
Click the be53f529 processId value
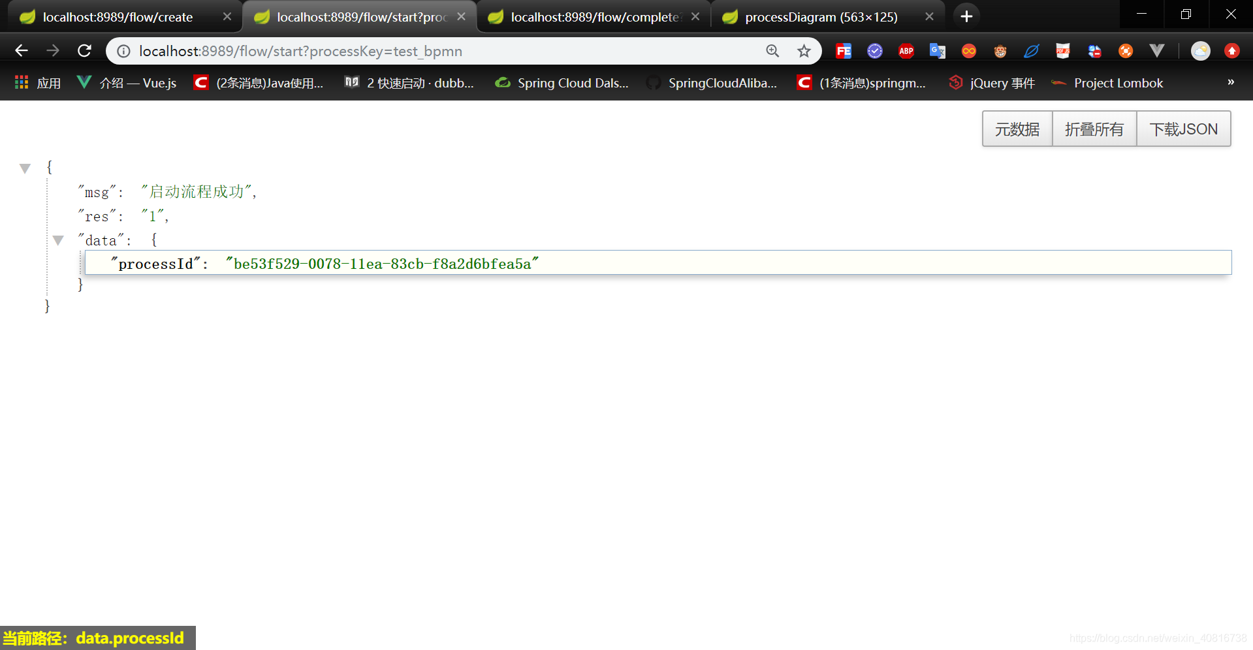[383, 264]
